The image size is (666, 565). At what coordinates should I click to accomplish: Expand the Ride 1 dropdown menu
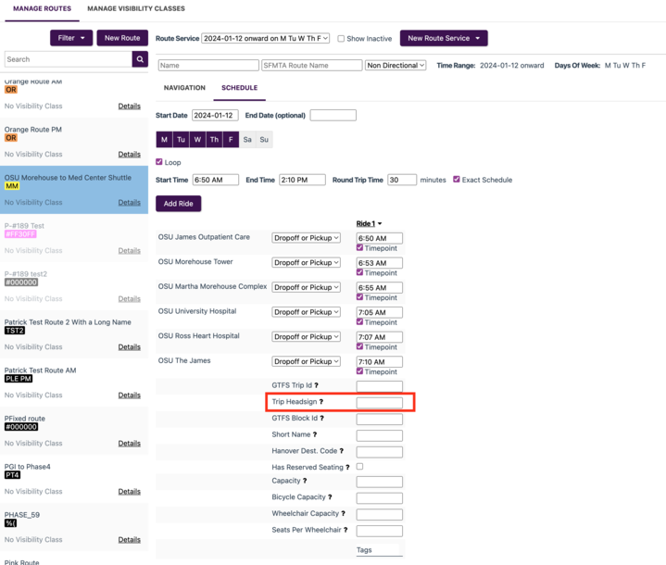(x=369, y=223)
